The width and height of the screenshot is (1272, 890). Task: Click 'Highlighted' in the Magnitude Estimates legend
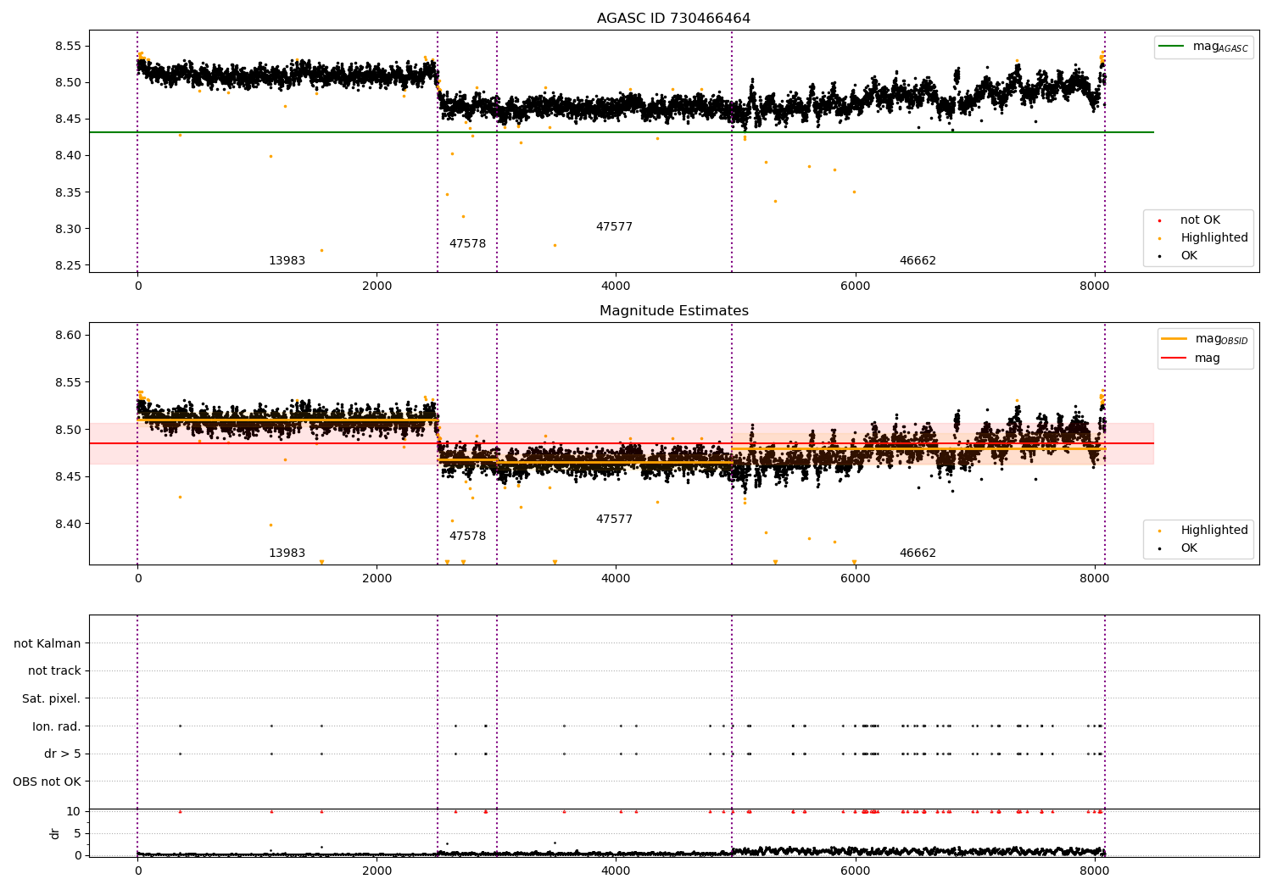1214,531
